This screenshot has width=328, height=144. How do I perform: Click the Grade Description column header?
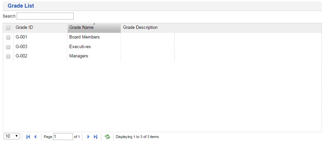tap(140, 28)
